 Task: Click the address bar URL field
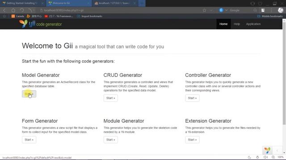[120, 10]
